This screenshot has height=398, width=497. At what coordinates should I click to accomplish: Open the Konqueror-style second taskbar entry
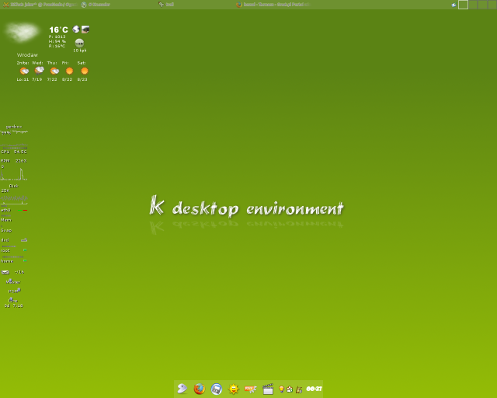(96, 5)
